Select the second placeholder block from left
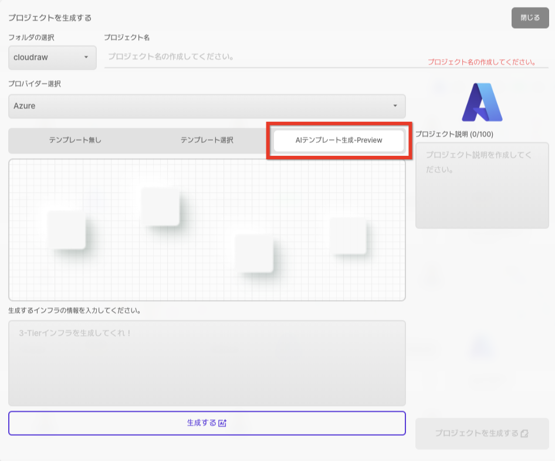This screenshot has width=555, height=461. pos(160,206)
